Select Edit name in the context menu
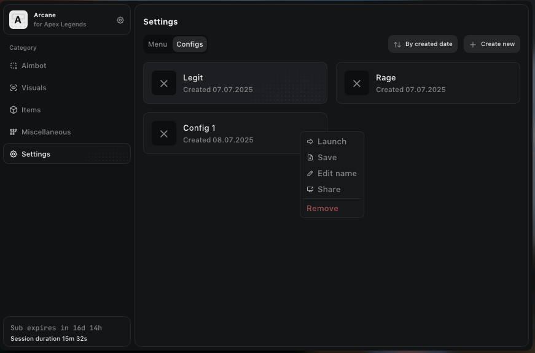 (x=337, y=174)
